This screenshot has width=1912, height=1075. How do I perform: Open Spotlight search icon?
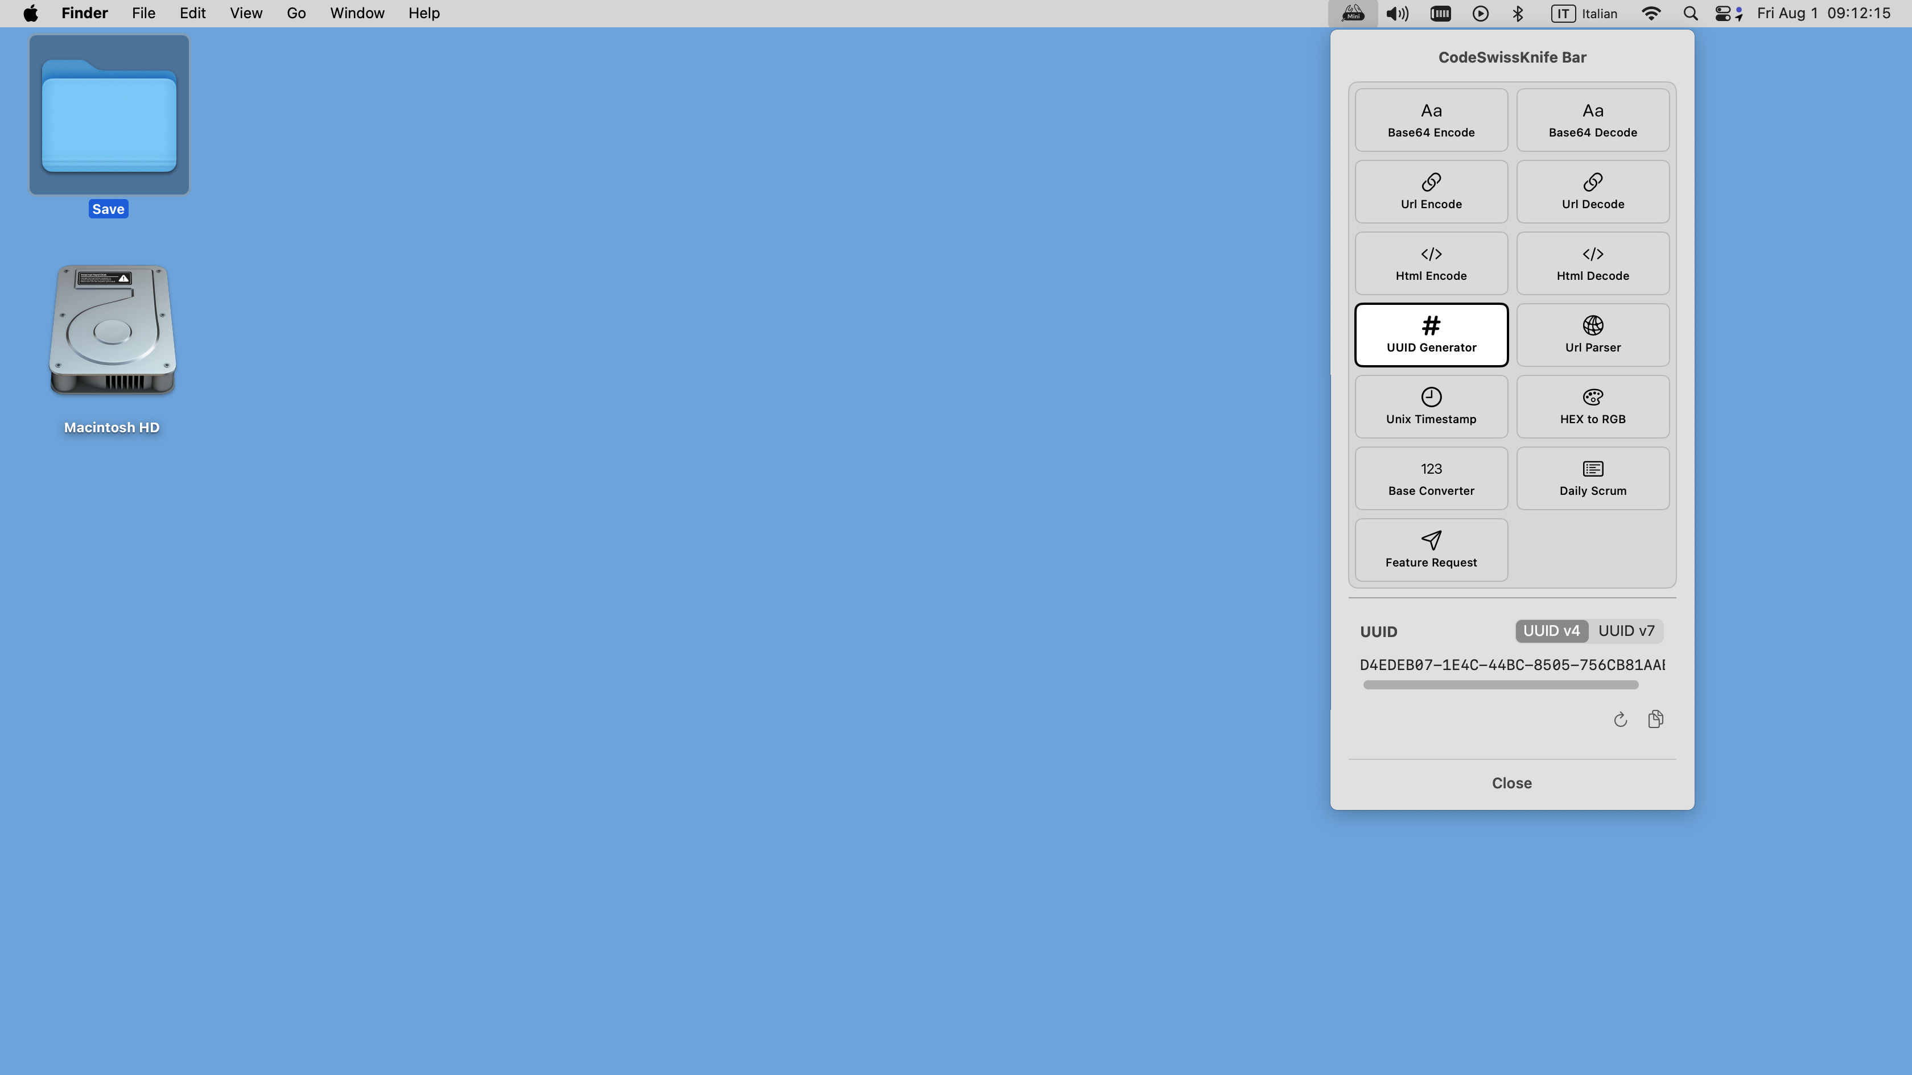pos(1690,13)
